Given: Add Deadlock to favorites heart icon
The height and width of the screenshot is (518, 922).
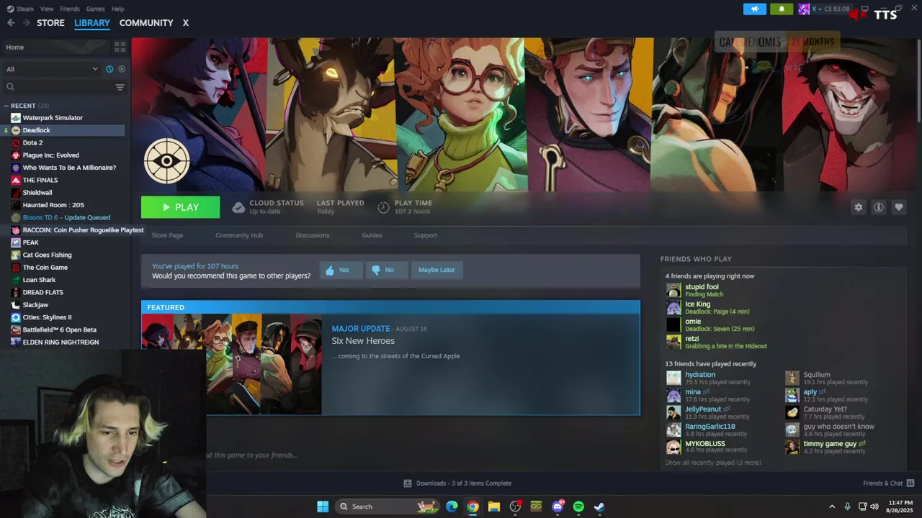Looking at the screenshot, I should pyautogui.click(x=899, y=207).
